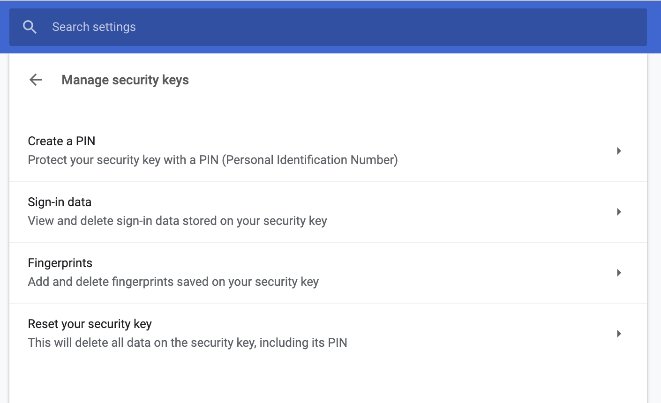Click 'including its PIN' warning text

click(x=303, y=343)
